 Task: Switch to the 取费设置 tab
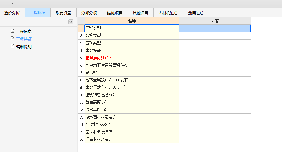63,13
